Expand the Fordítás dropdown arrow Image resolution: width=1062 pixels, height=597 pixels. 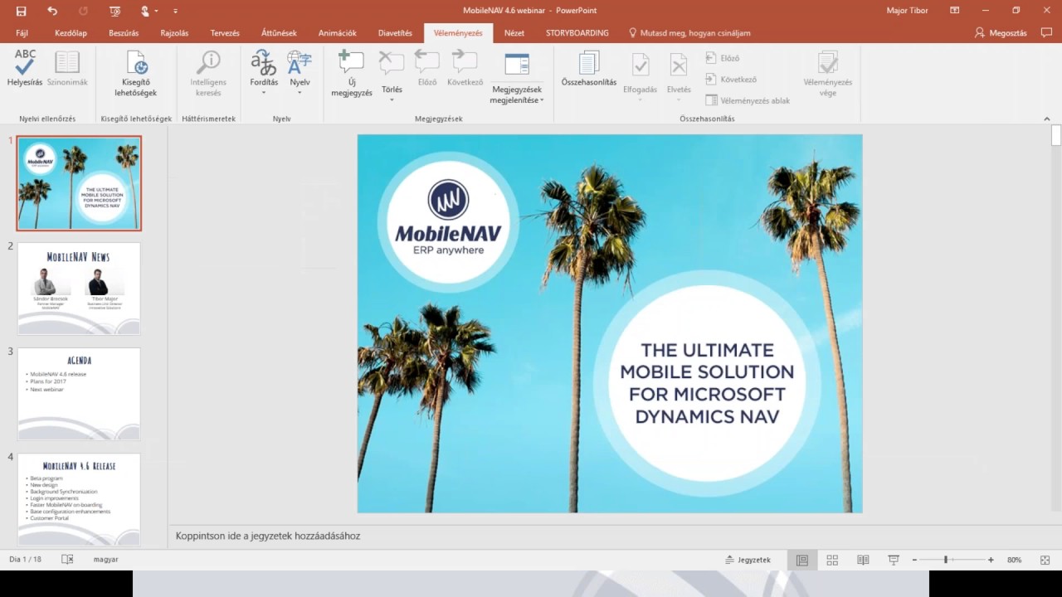click(264, 92)
